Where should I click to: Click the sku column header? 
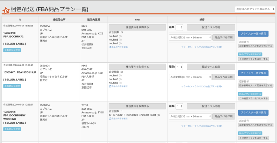tap(138, 20)
